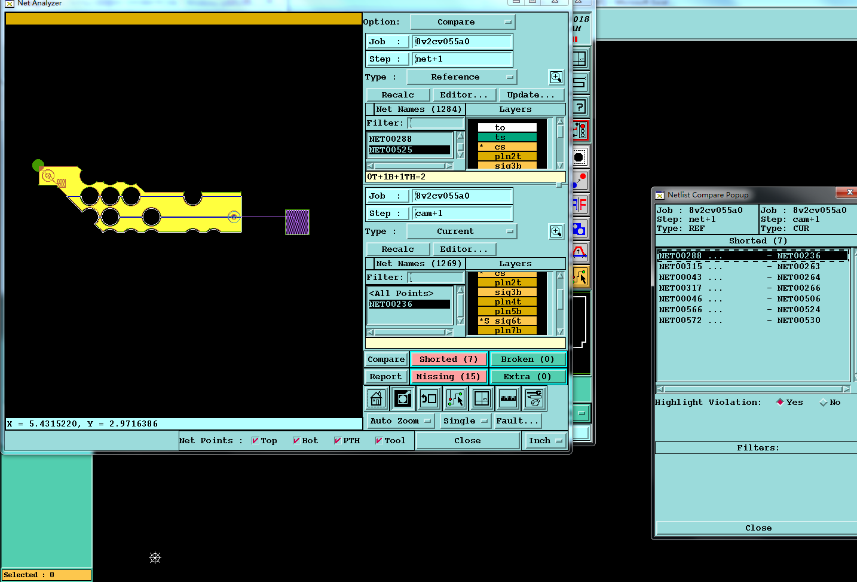
Task: Show Shorted (7) results
Action: point(449,359)
